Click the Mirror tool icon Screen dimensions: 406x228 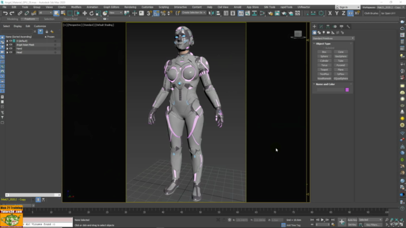click(211, 13)
